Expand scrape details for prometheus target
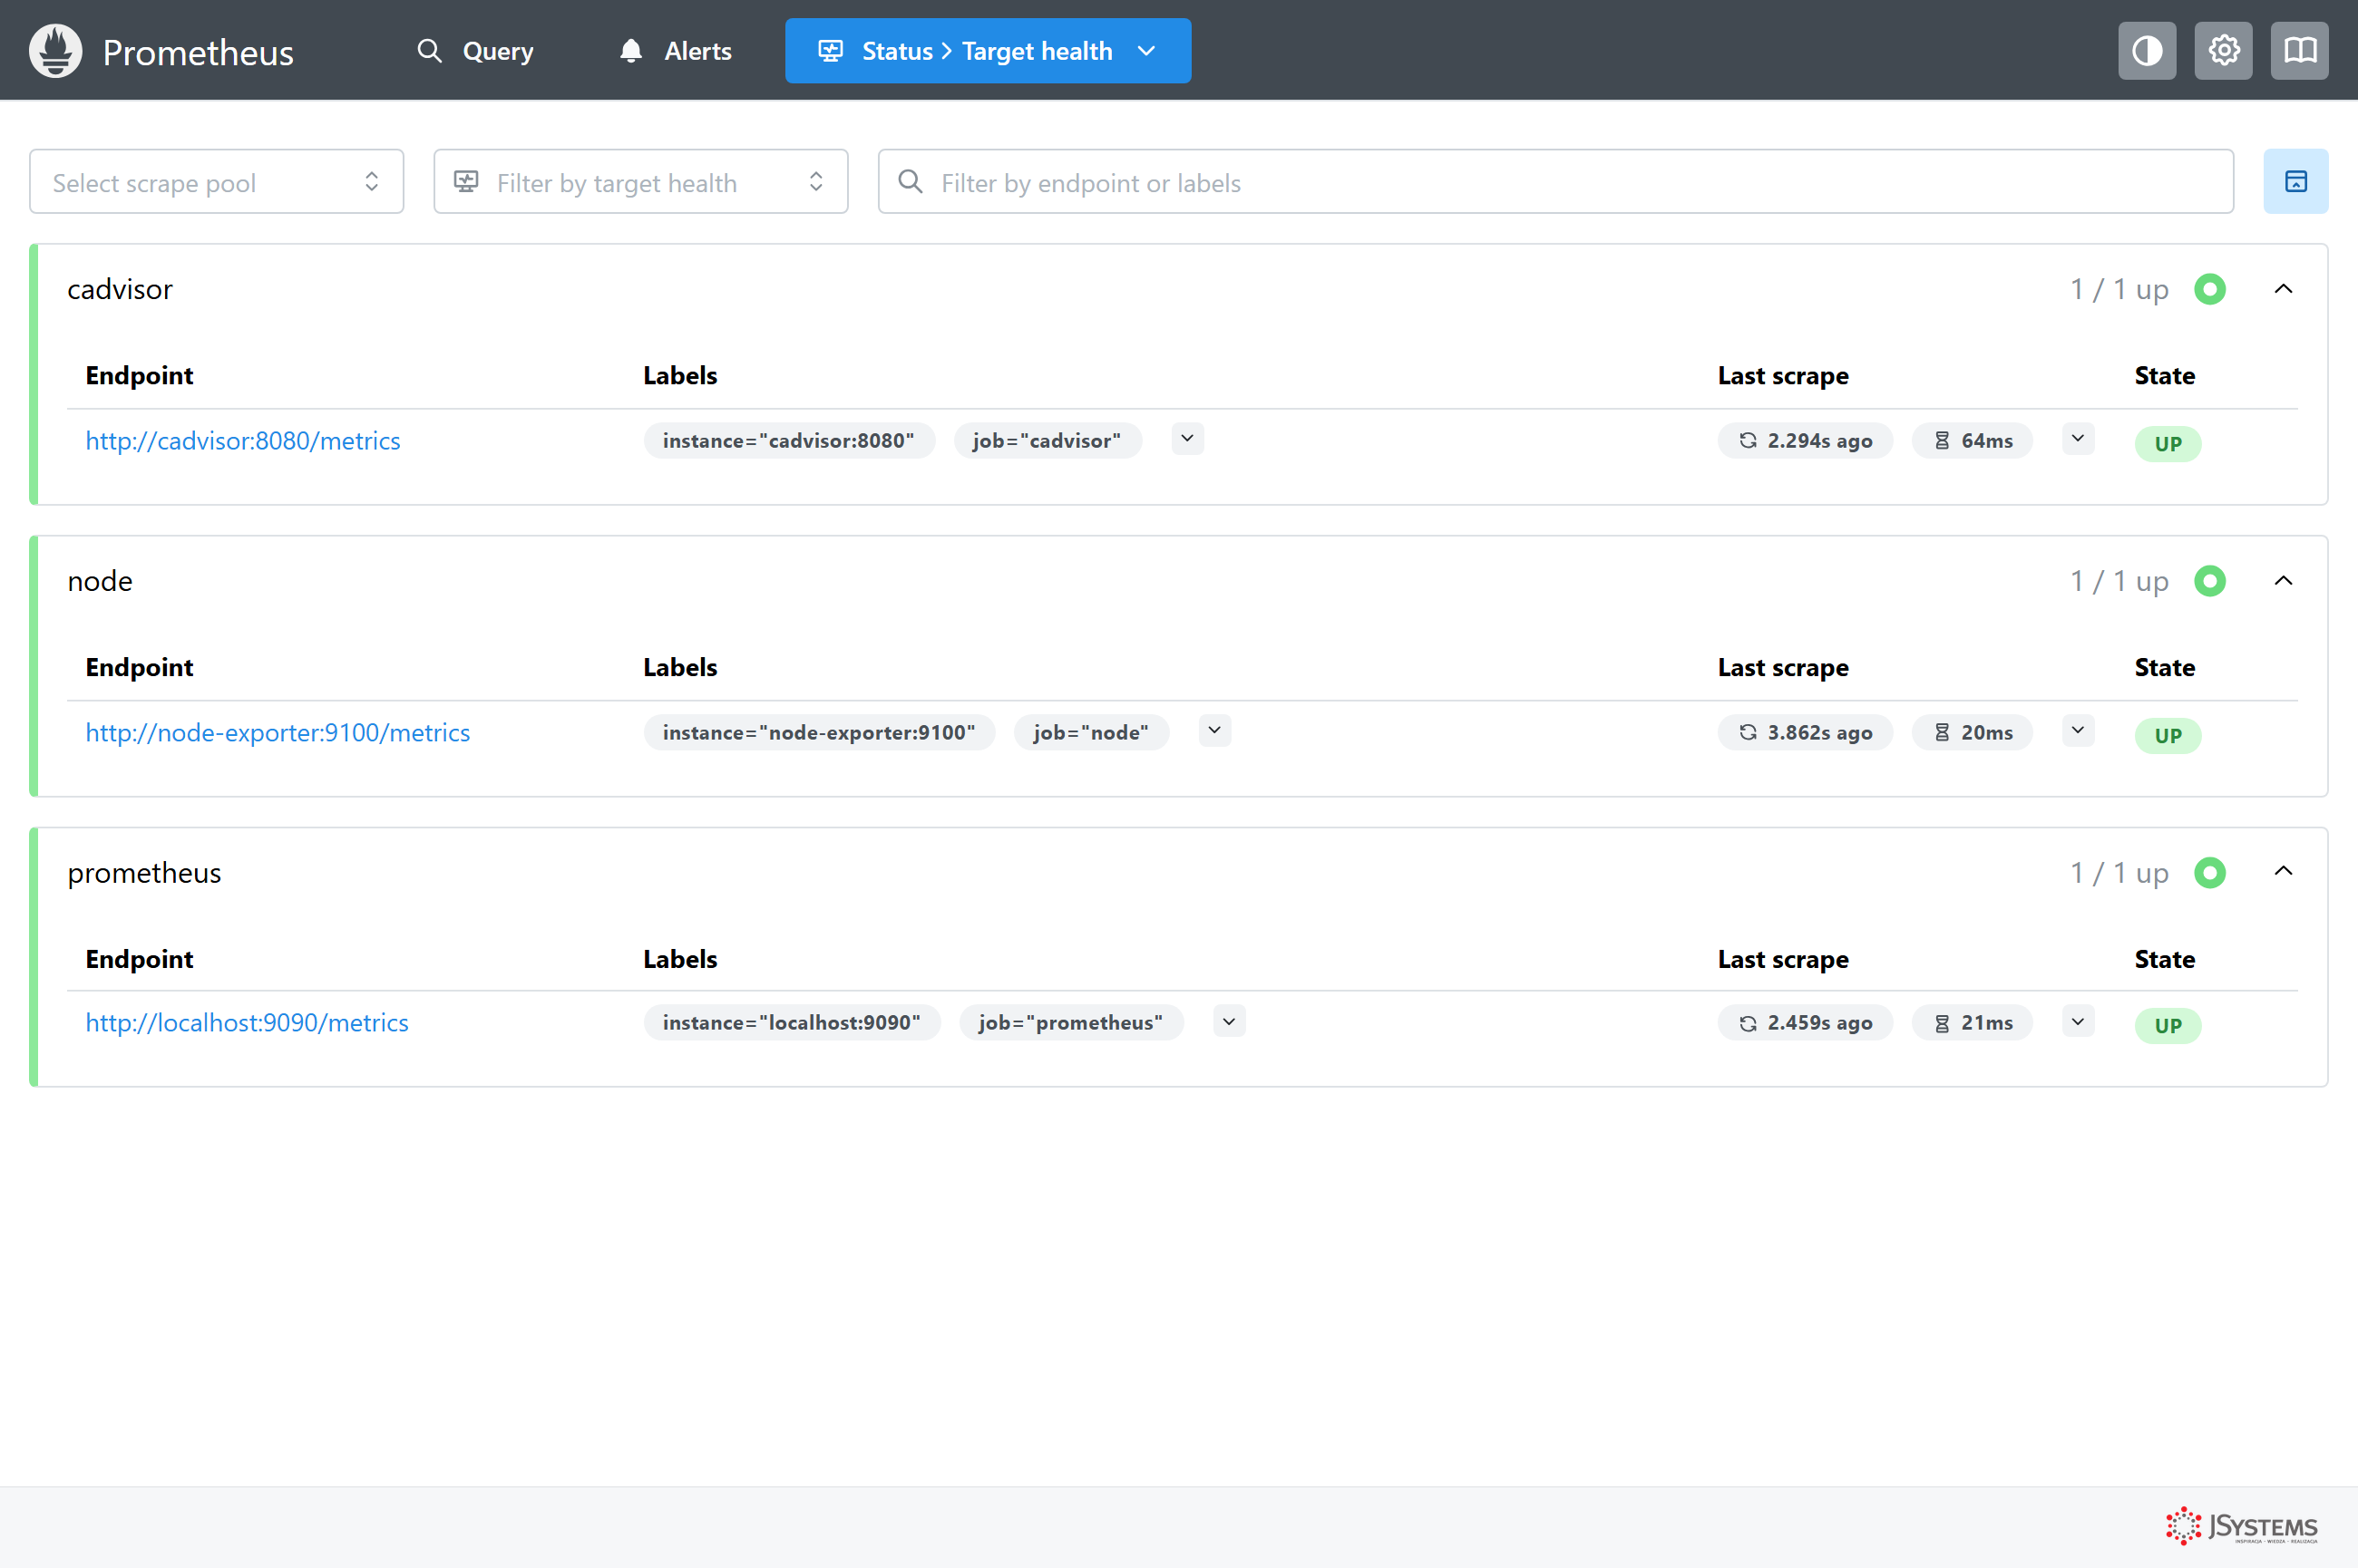 2078,1021
